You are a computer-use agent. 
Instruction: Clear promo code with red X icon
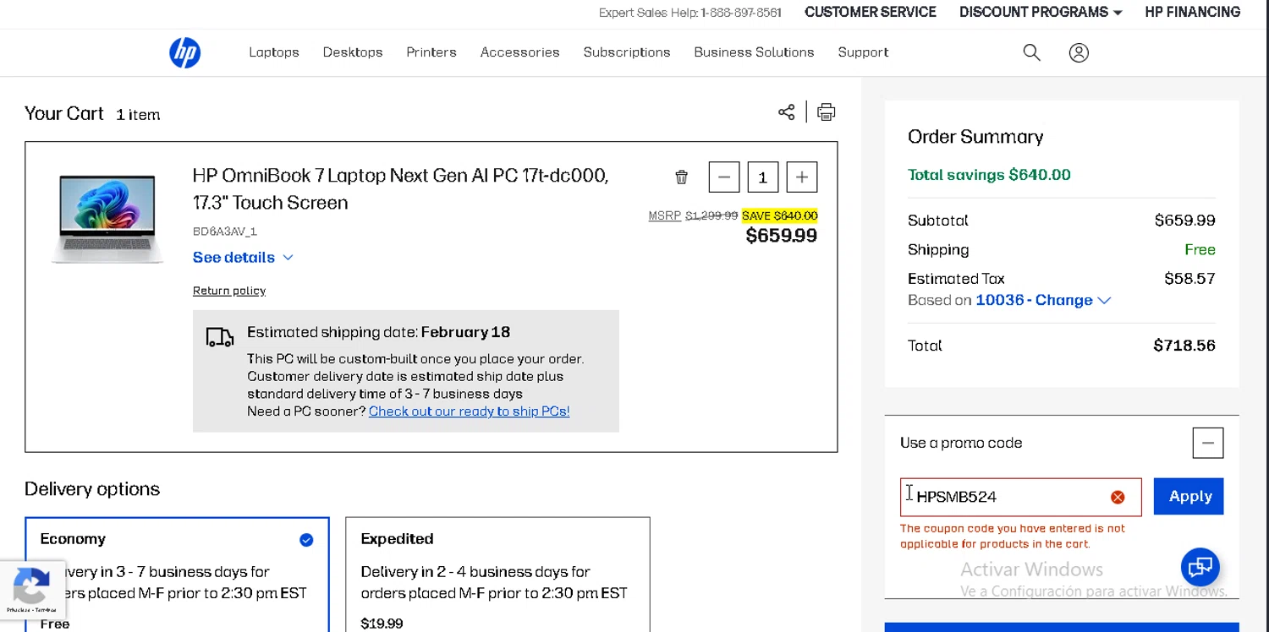[x=1118, y=497]
